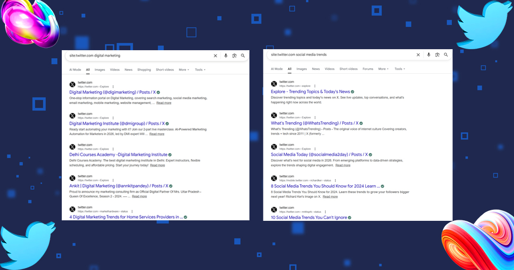Click Read more under Ankit Digital Marketing snippet
Viewport: 514px width, 270px height.
tap(140, 196)
